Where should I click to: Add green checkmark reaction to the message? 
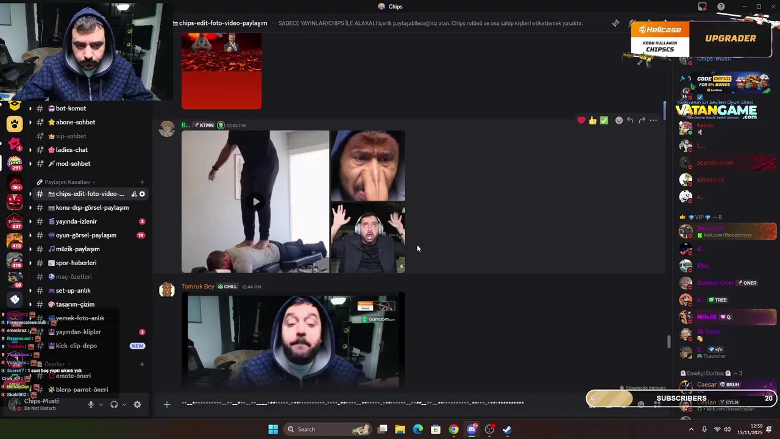tap(604, 121)
